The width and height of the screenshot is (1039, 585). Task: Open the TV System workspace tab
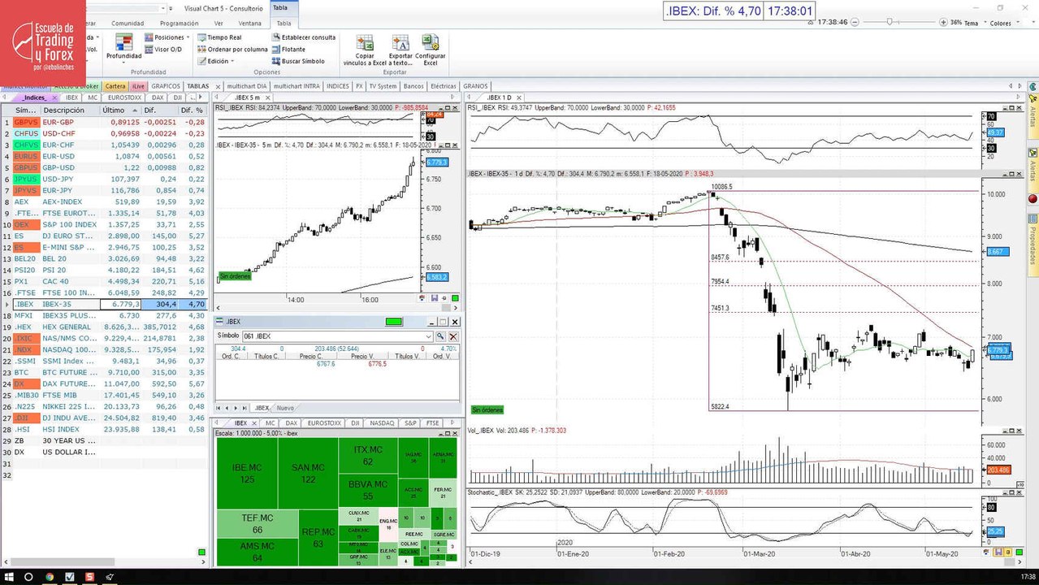[x=383, y=86]
